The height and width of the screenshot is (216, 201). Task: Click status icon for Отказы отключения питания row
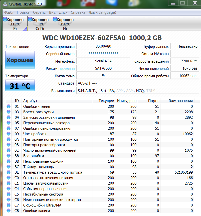point(9,178)
